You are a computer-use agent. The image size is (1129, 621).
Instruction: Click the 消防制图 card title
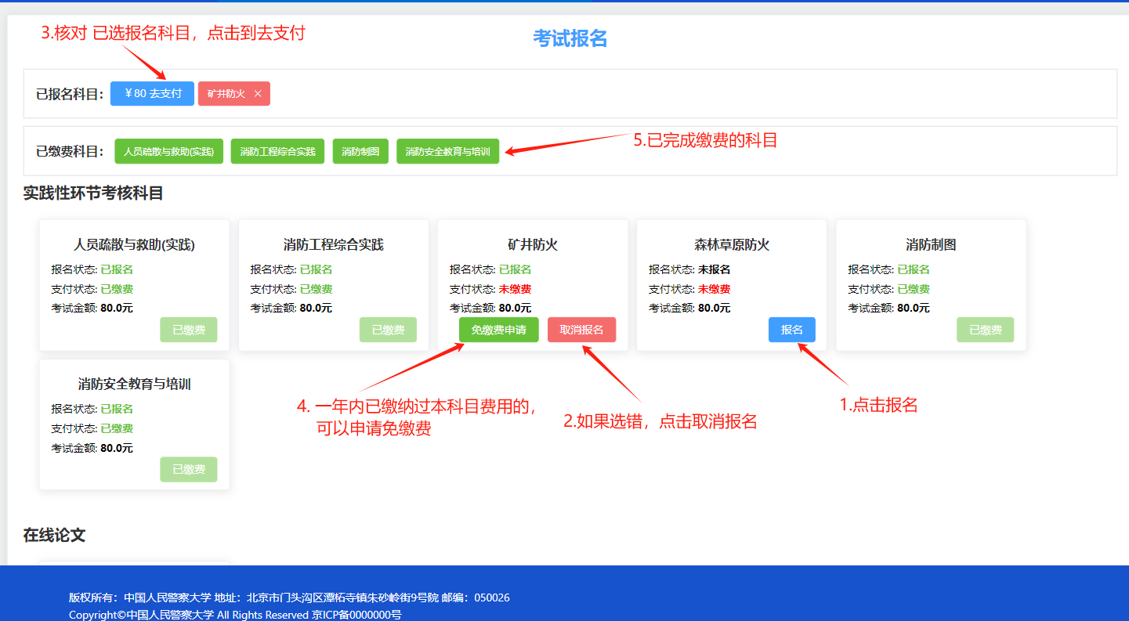[931, 245]
